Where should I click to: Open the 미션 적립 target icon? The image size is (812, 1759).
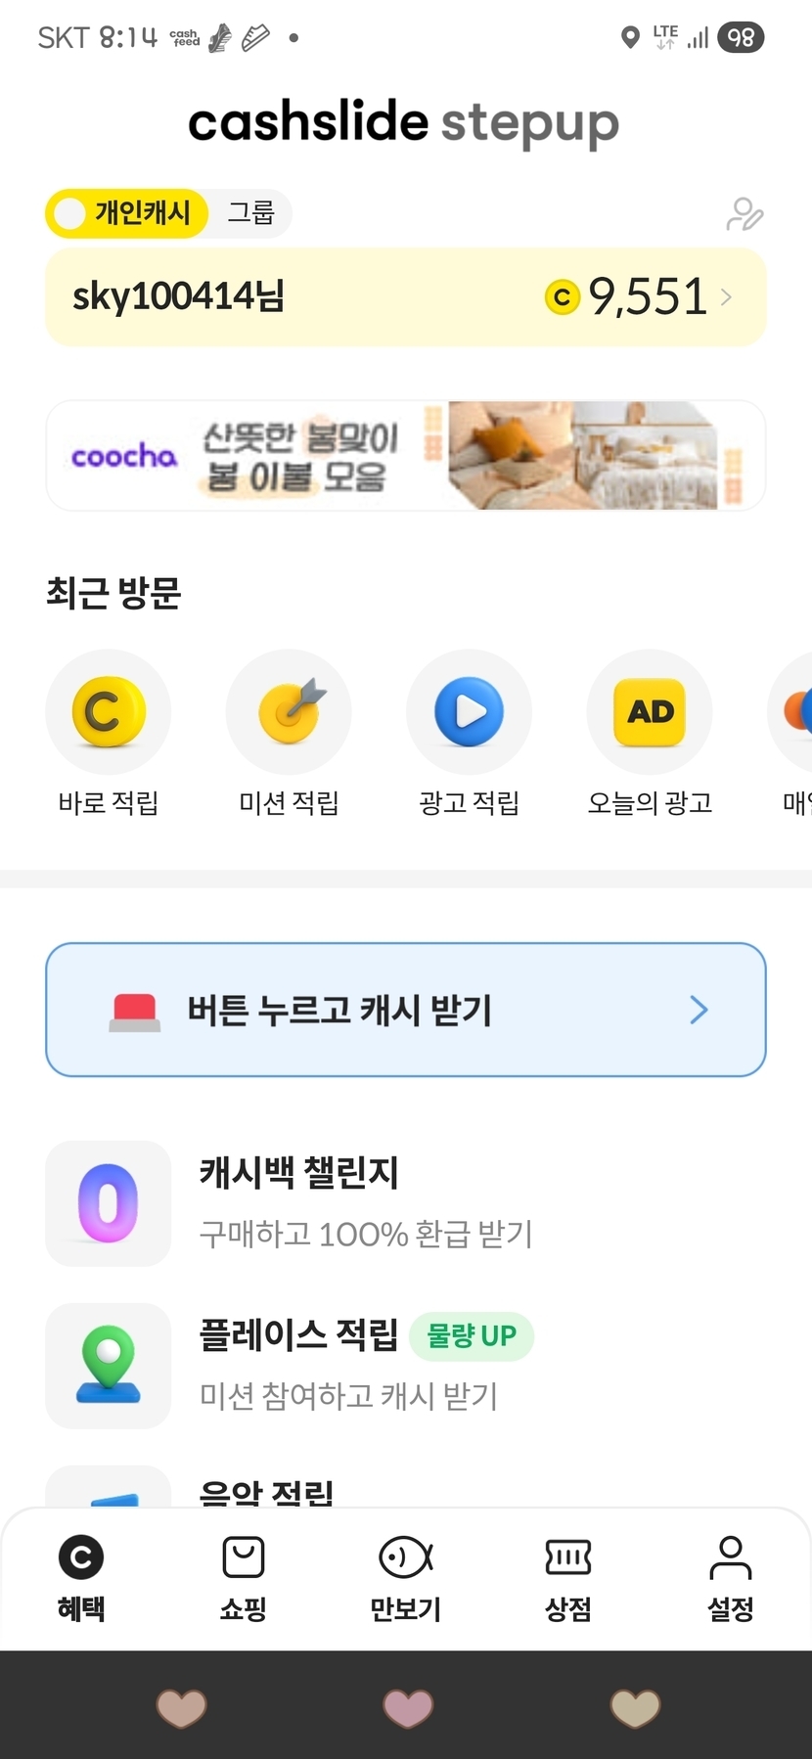click(x=289, y=712)
